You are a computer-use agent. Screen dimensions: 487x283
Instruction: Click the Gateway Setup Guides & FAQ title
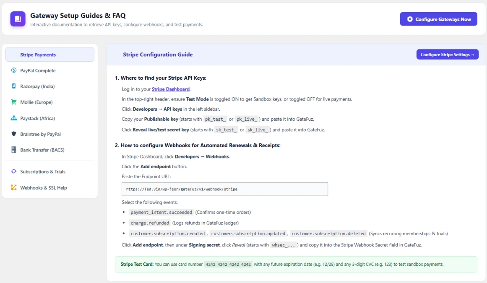point(78,16)
